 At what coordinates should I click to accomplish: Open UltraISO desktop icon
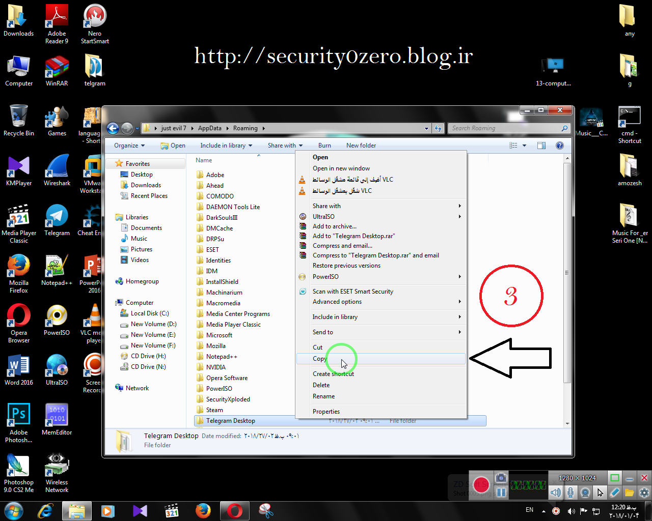57,370
